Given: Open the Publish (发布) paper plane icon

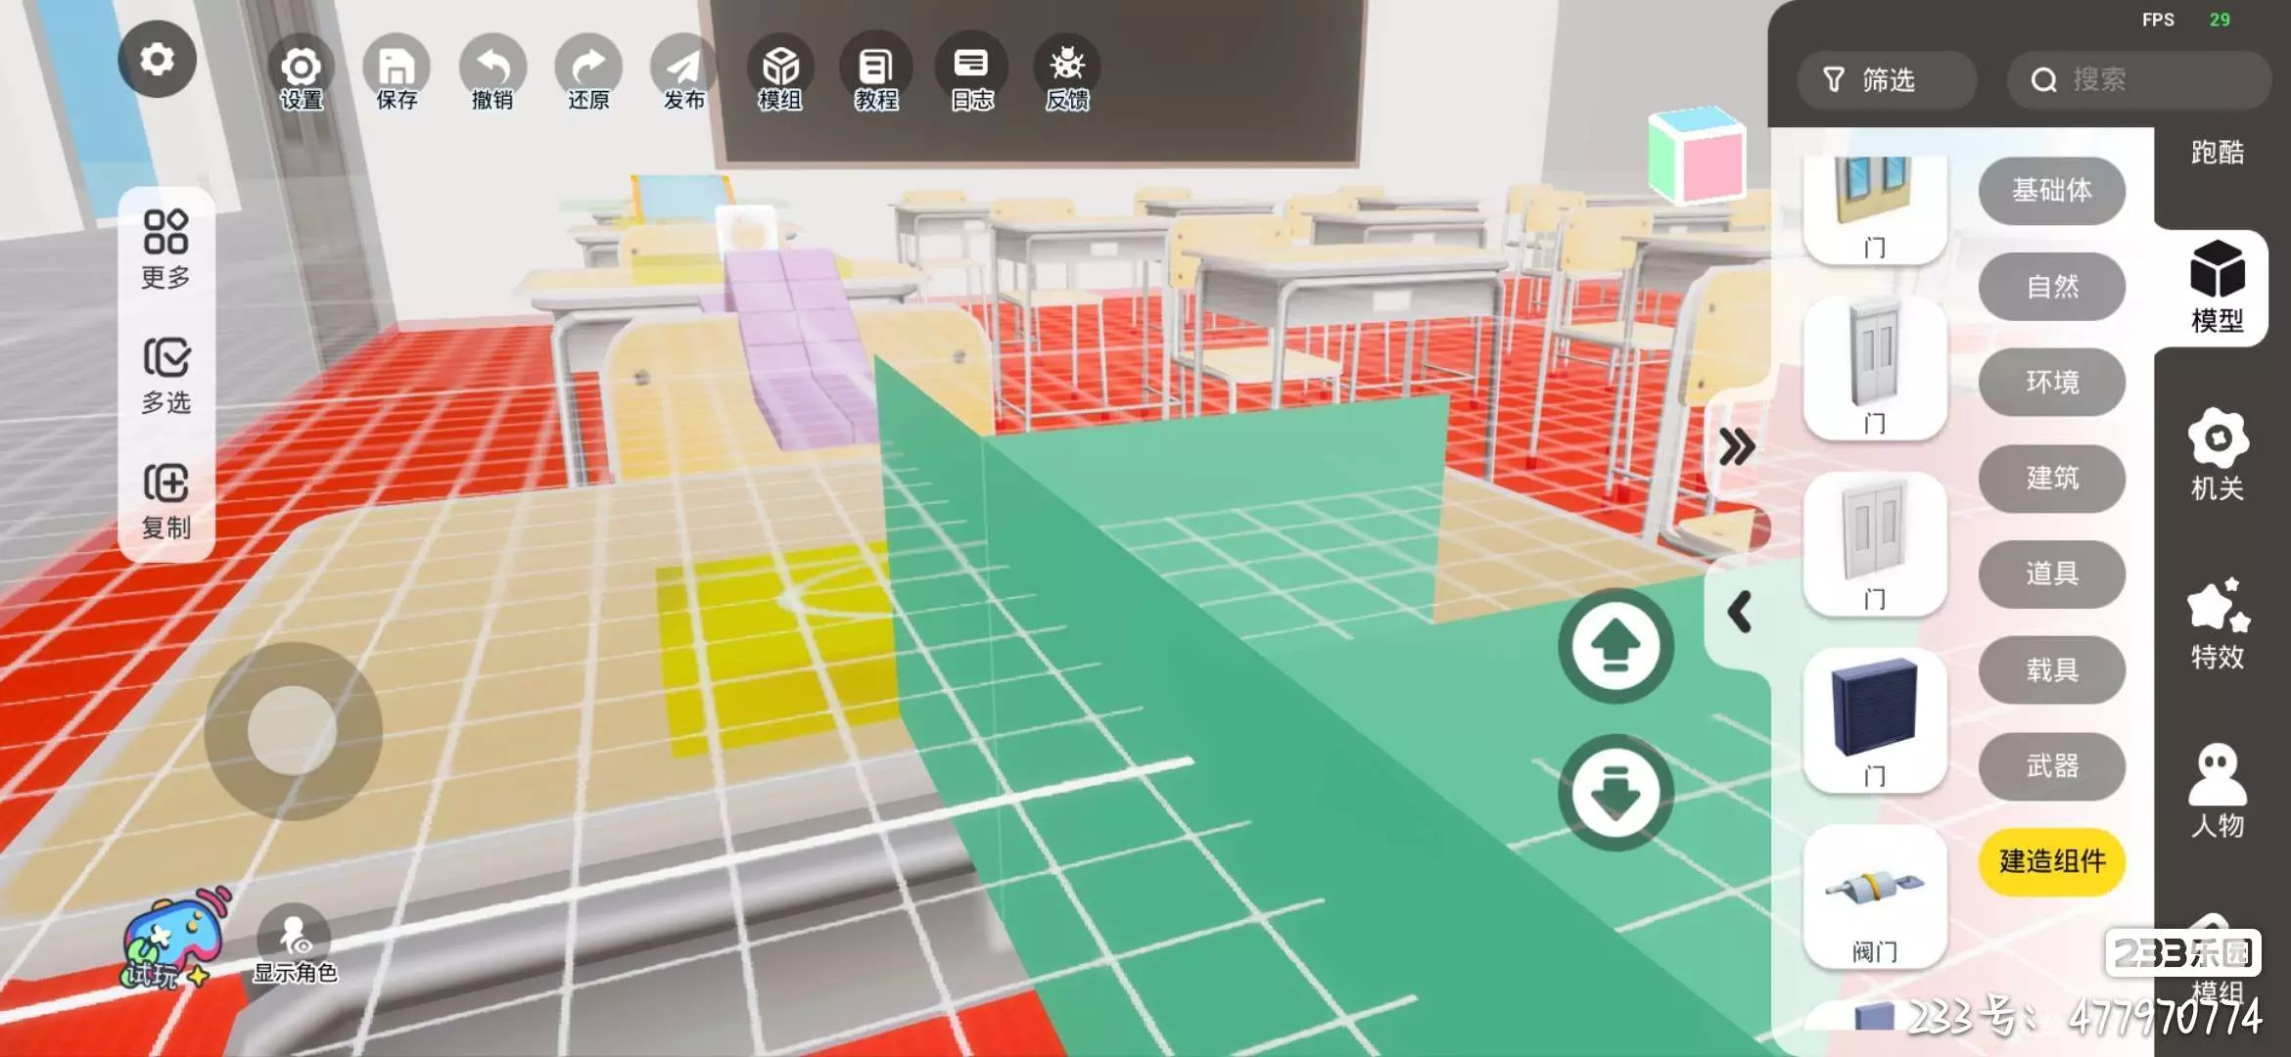Looking at the screenshot, I should pyautogui.click(x=683, y=69).
